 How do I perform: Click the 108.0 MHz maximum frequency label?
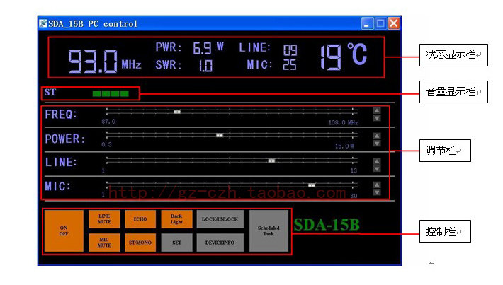point(344,122)
